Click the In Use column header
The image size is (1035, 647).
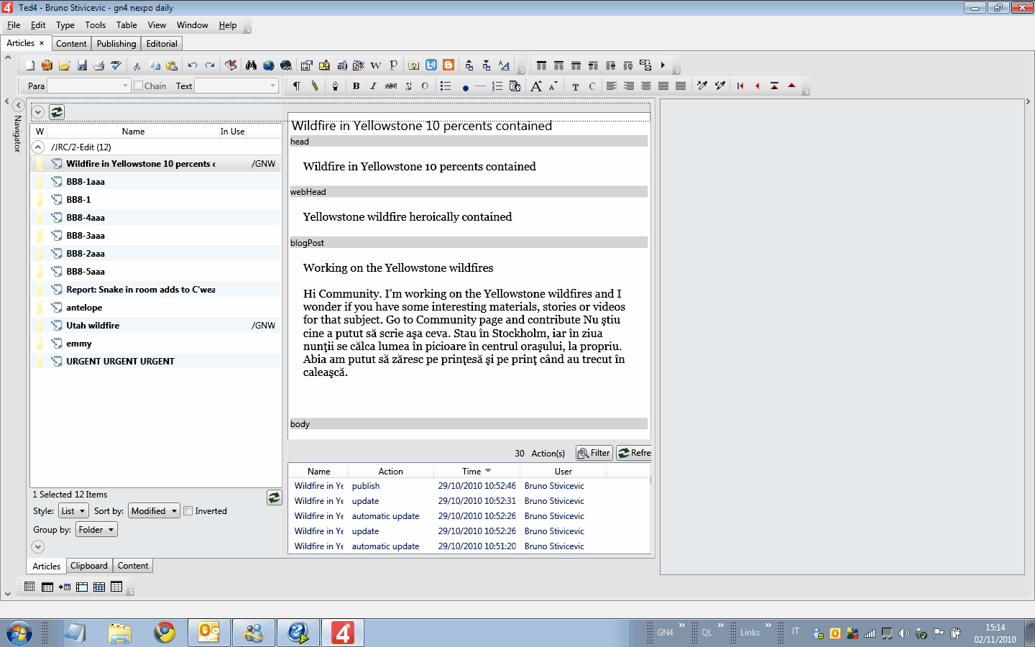233,132
